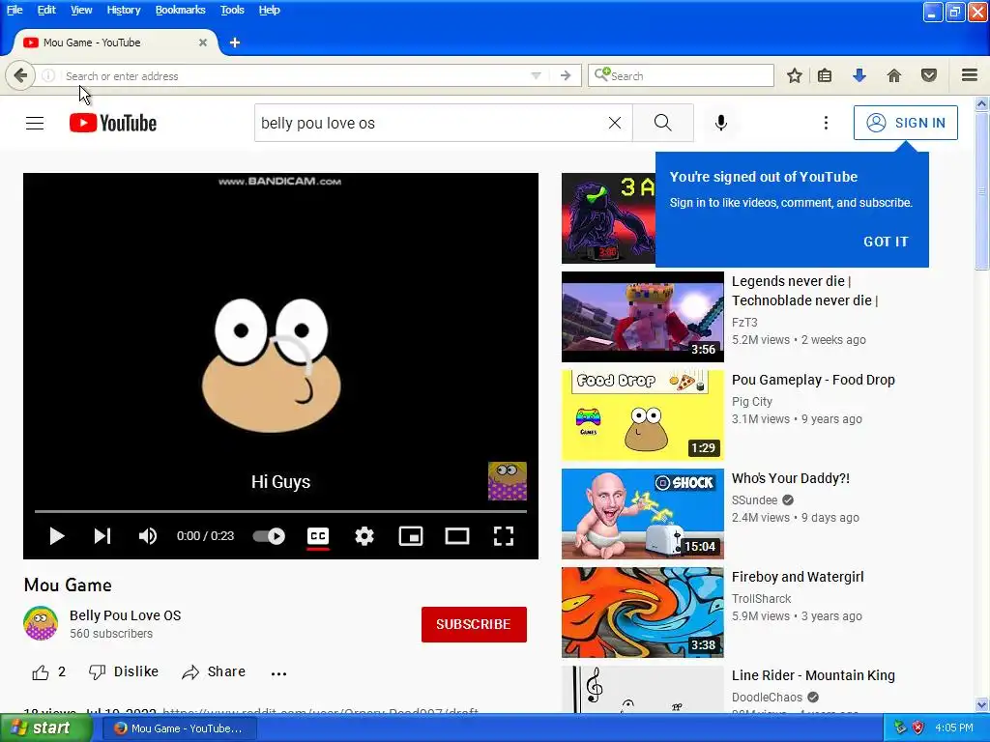Screen dimensions: 990x742
Task: Open Fireboy and Watergirl video thumbnail
Action: pos(643,612)
